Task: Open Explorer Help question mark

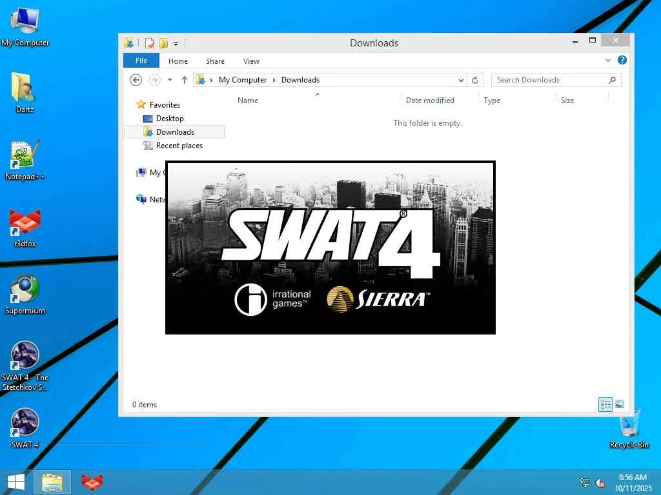Action: coord(622,60)
